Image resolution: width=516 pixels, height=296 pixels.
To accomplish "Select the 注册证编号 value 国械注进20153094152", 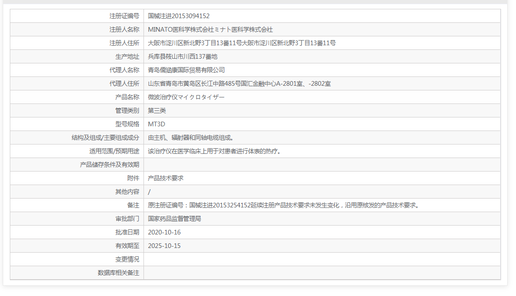I will (x=181, y=14).
